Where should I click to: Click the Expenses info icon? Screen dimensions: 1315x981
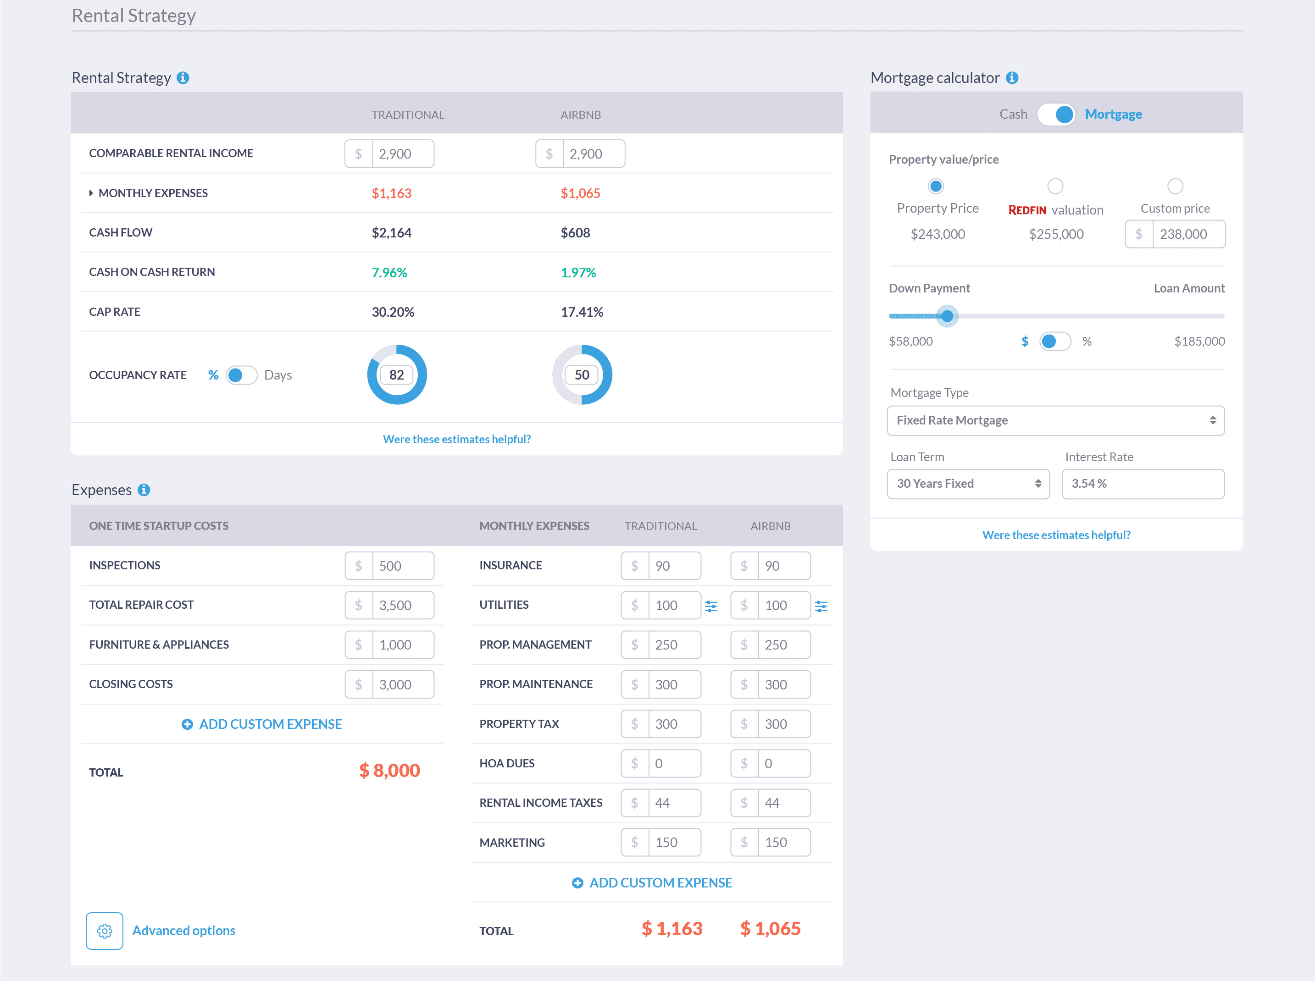144,490
